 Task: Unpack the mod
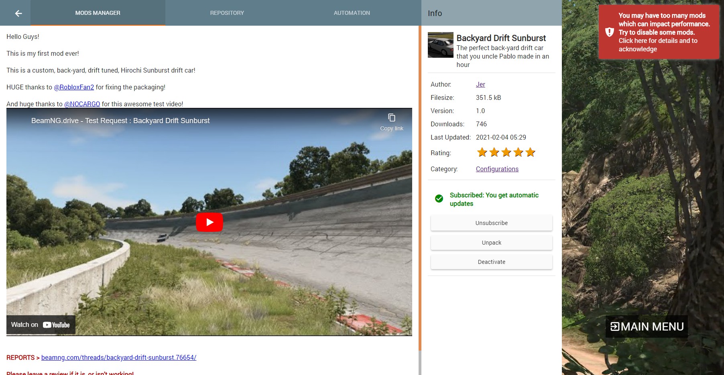492,243
